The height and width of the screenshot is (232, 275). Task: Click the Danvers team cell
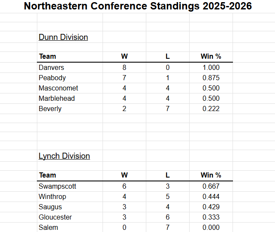(51, 68)
